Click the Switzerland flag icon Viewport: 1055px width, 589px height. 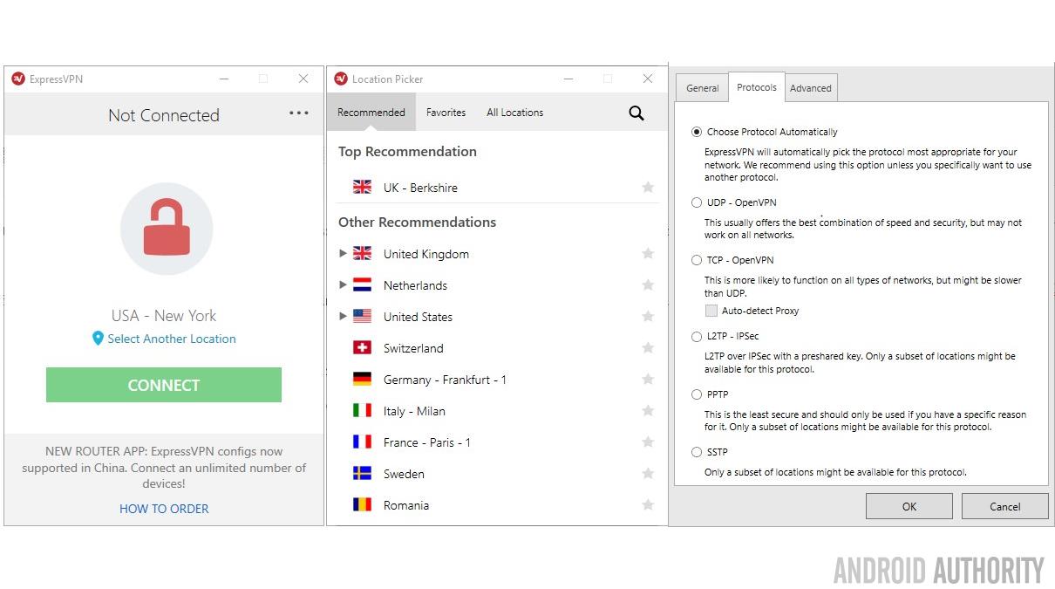coord(362,347)
